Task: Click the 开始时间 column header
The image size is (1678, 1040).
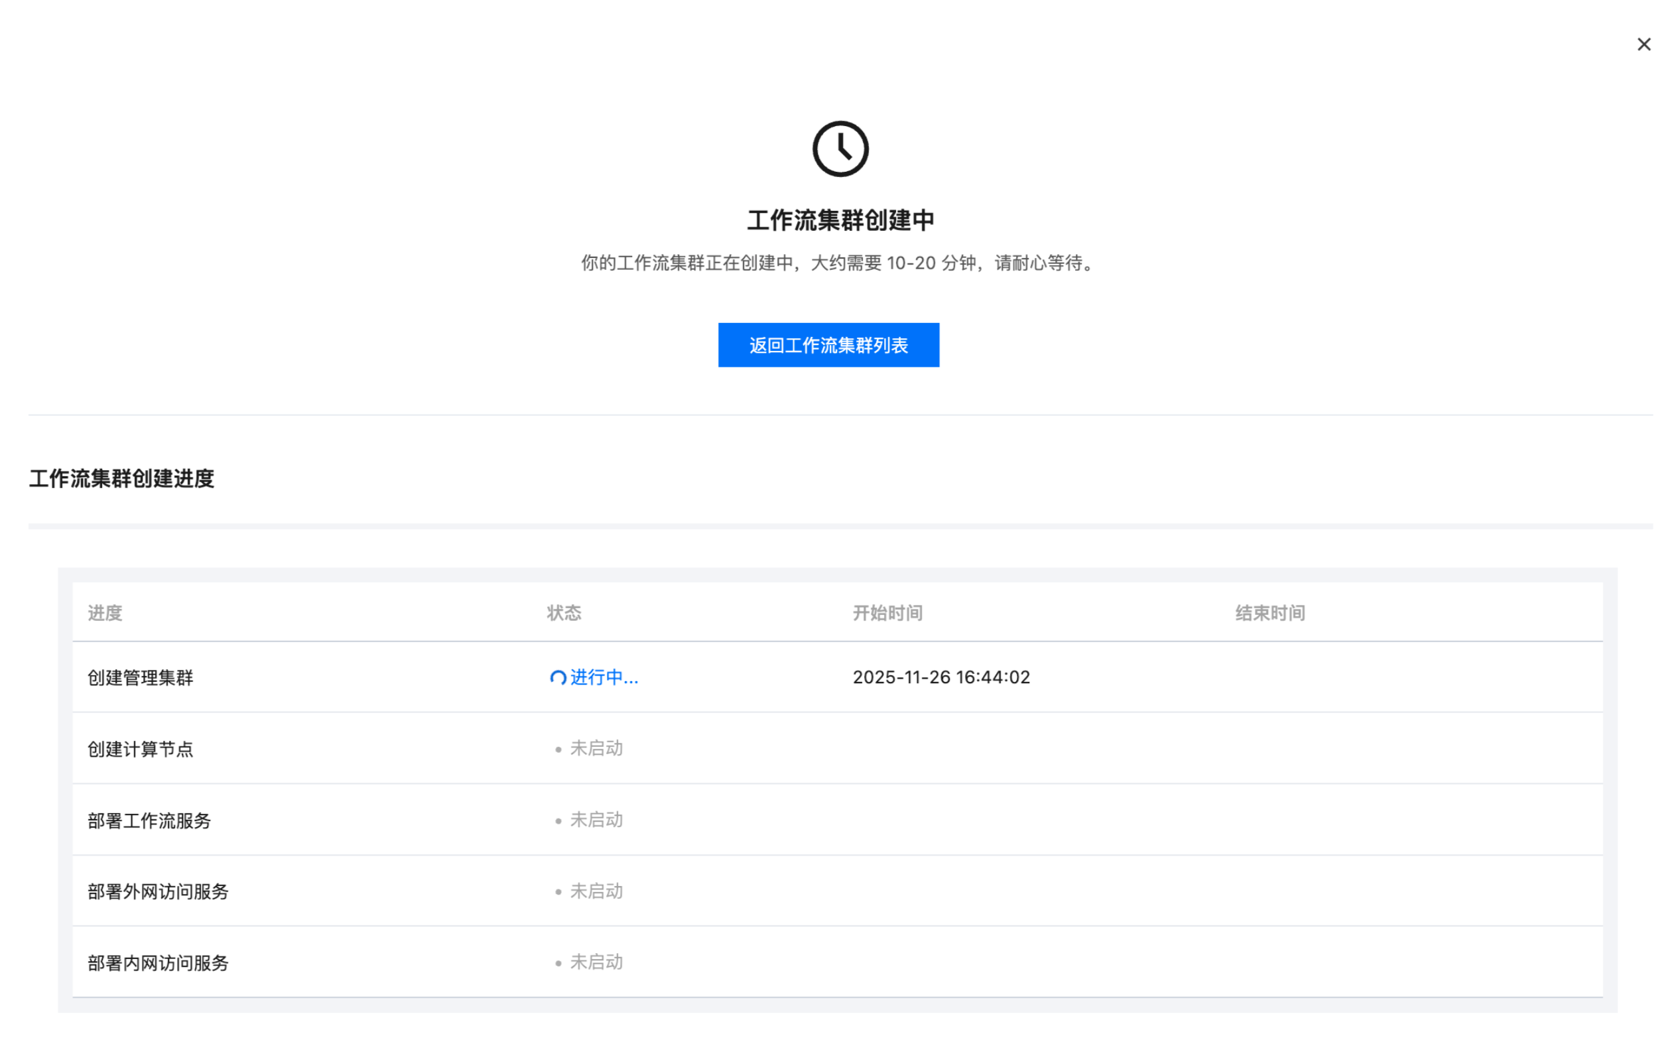Action: [x=887, y=613]
